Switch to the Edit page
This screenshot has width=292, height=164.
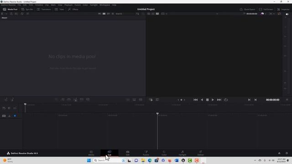128,153
